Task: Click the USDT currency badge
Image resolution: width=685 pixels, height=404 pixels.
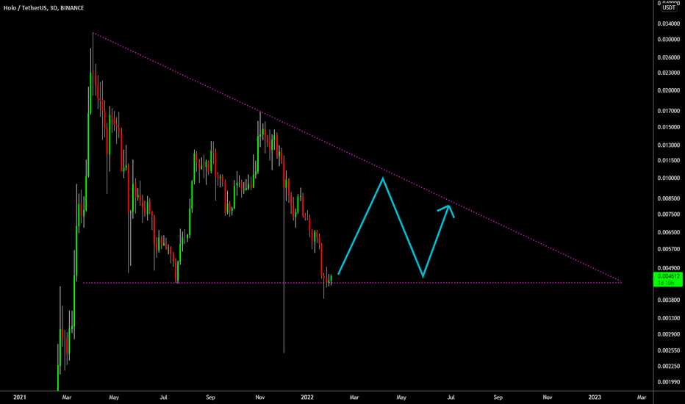Action: 669,7
